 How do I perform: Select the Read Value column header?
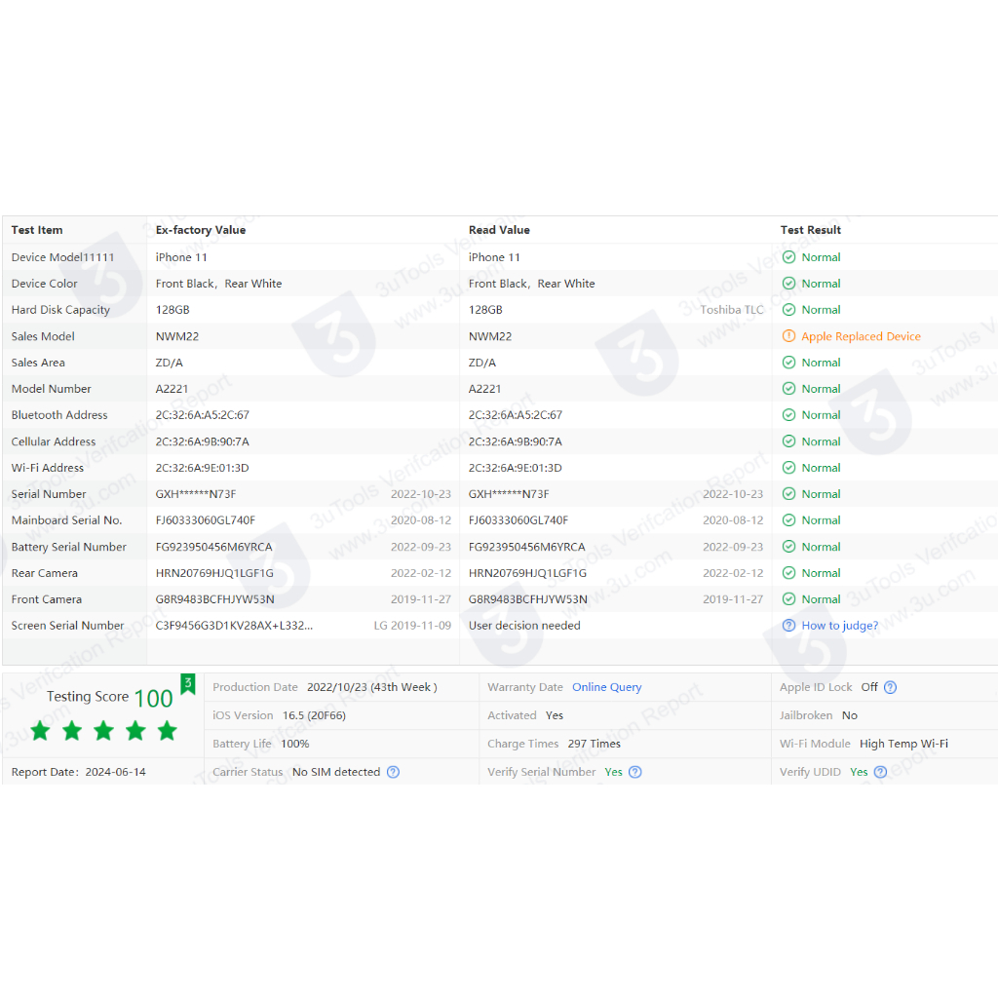click(499, 230)
